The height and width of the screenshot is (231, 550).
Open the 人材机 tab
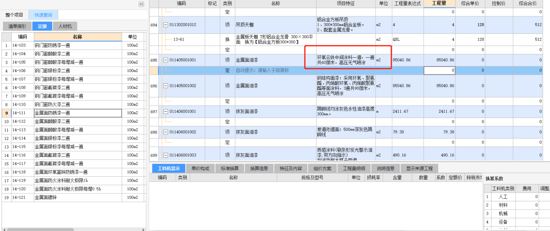coord(65,26)
